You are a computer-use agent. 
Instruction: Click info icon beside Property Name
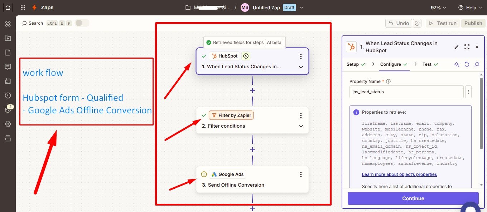[x=389, y=82]
